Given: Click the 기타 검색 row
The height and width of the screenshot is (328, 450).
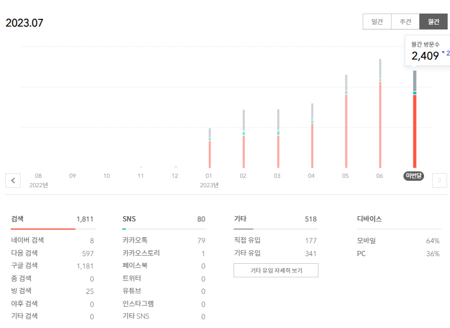Looking at the screenshot, I should coord(52,316).
